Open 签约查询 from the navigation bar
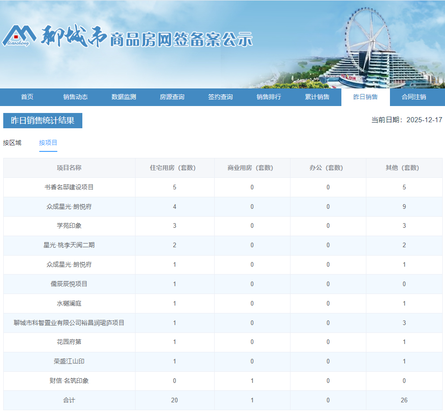The height and width of the screenshot is (413, 445). pos(220,97)
